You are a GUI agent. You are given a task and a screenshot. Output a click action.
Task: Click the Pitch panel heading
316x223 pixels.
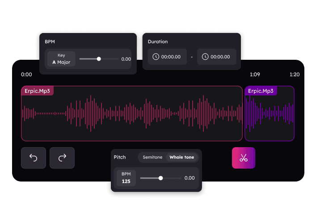coord(120,157)
